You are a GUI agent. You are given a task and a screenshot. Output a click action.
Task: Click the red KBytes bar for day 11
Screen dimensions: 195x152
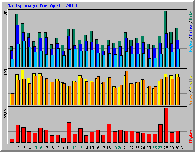(69, 133)
